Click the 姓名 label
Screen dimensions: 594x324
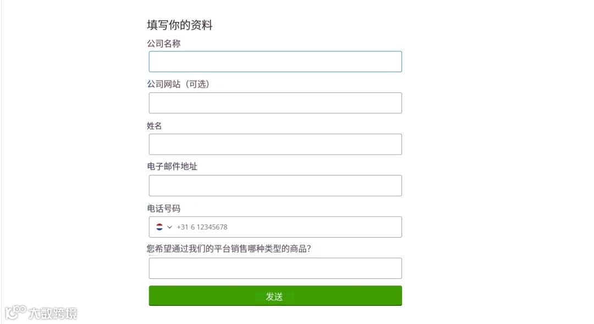coord(155,126)
